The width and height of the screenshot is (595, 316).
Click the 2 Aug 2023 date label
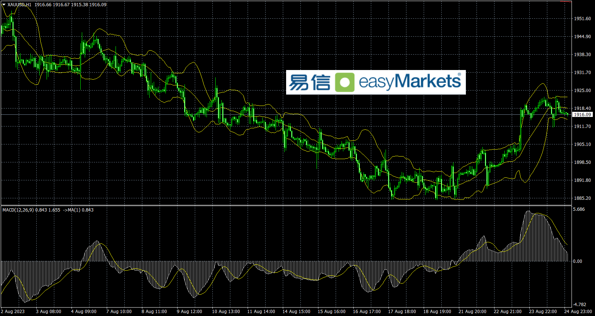pos(13,312)
